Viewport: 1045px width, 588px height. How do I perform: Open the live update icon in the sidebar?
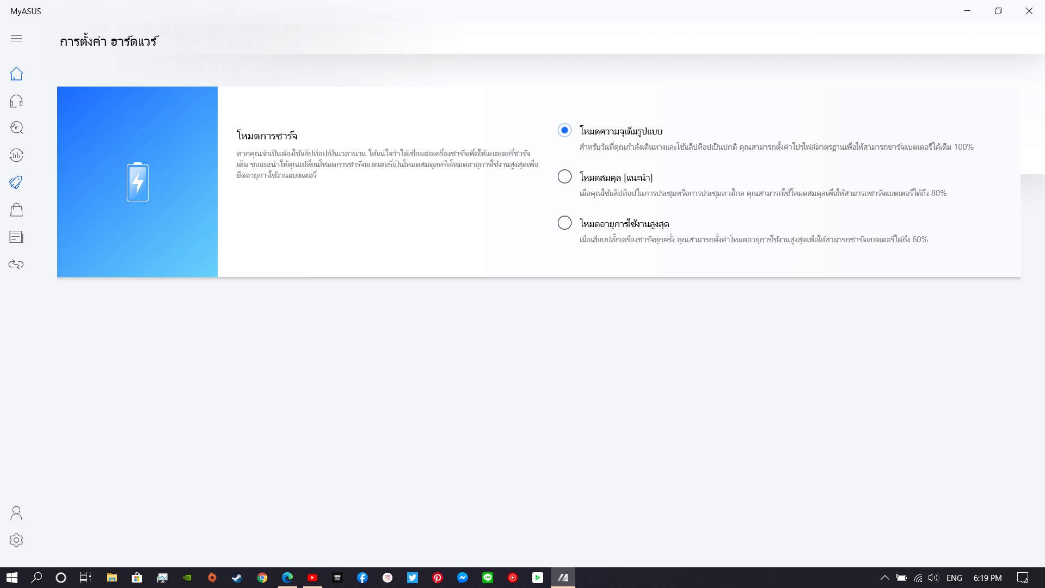[16, 155]
